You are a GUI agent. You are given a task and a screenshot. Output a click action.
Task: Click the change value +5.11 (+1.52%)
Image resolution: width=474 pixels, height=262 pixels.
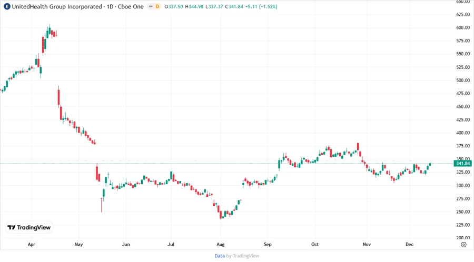coord(261,6)
